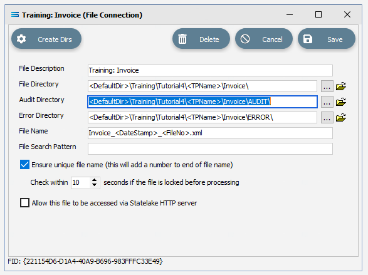Enable Statelake HTTP server access checkbox

click(x=24, y=203)
